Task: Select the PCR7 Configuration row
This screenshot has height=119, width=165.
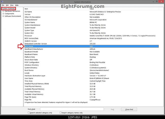Action: (91, 62)
